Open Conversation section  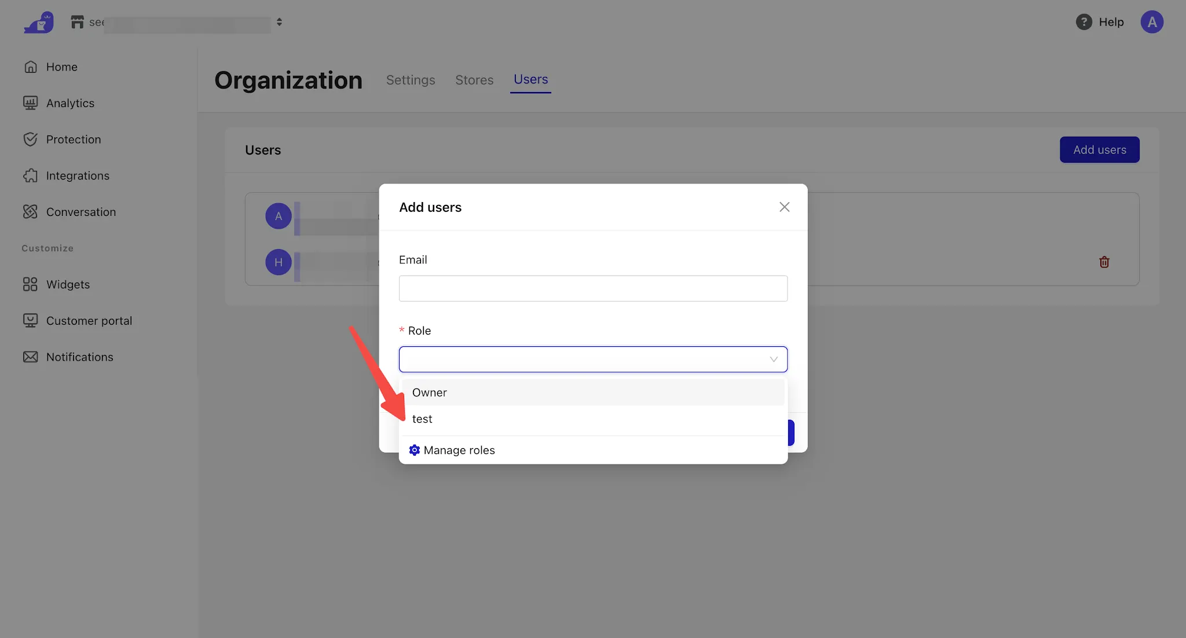[81, 212]
